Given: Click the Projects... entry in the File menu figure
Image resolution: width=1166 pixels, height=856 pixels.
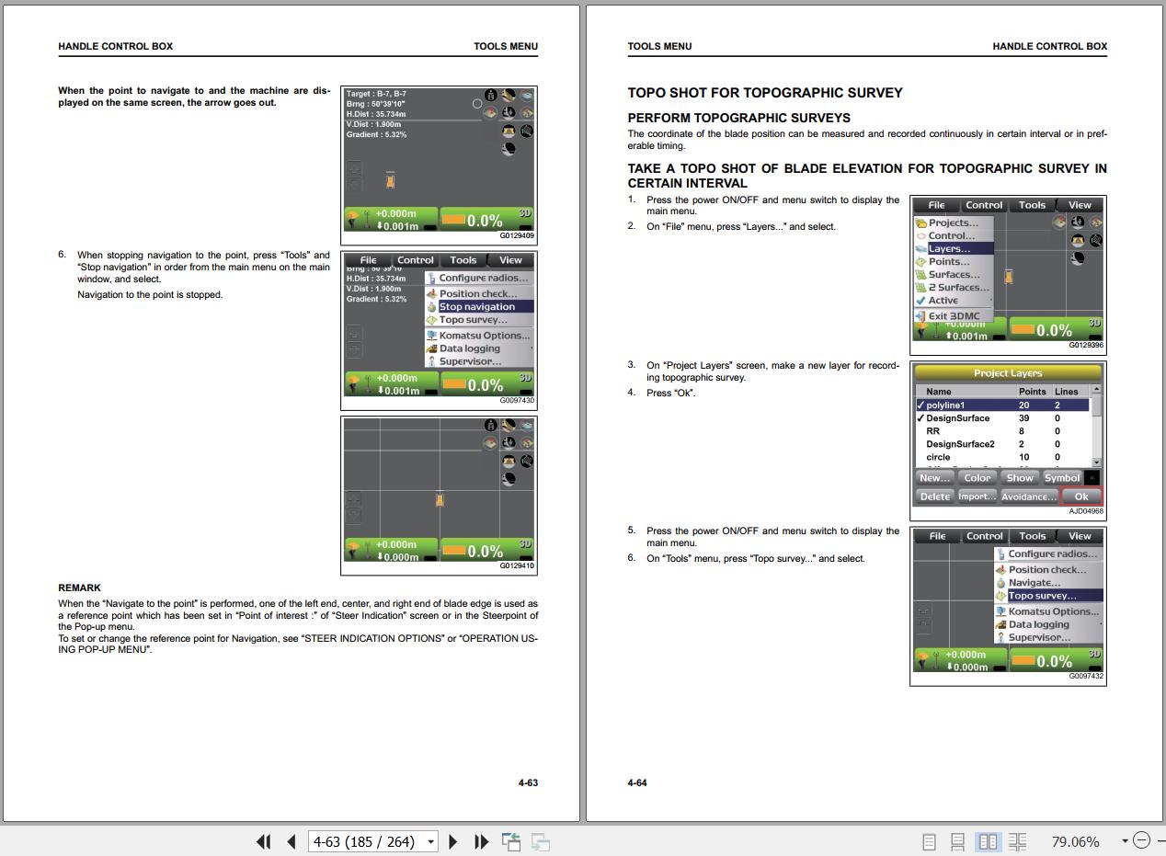Looking at the screenshot, I should [954, 223].
